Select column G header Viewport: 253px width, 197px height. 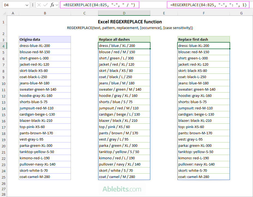coord(241,13)
